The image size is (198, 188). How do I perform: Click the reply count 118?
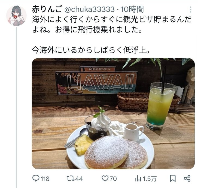pyautogui.click(x=45, y=179)
